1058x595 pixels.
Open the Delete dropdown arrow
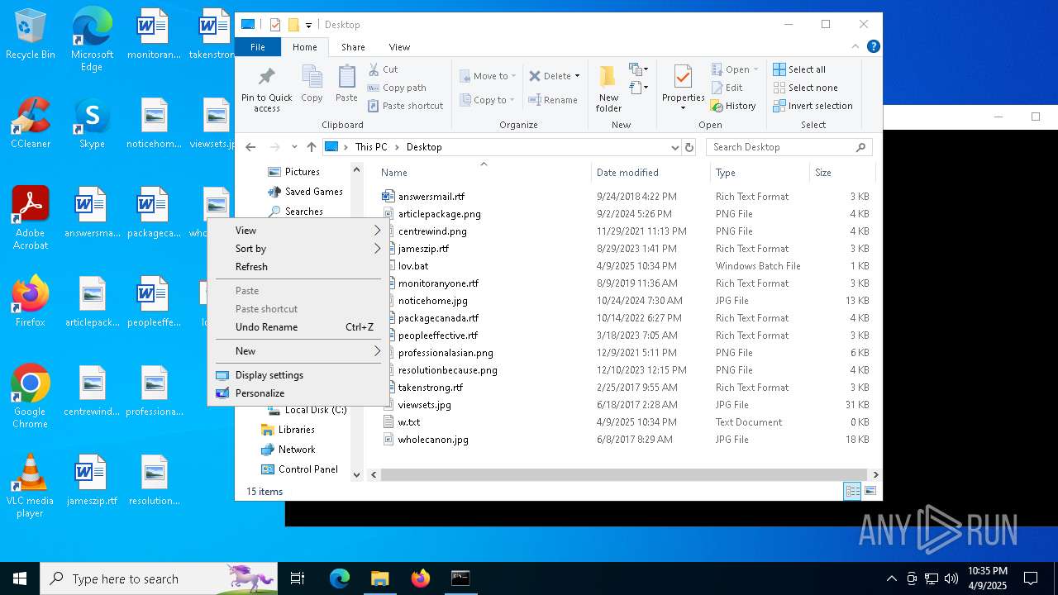pyautogui.click(x=577, y=76)
